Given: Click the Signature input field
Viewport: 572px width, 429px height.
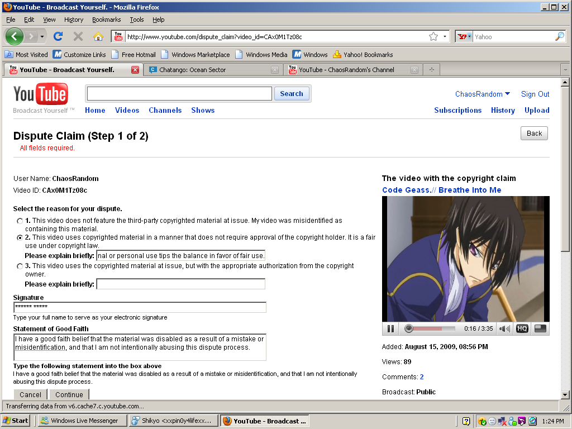Looking at the screenshot, I should pos(140,307).
